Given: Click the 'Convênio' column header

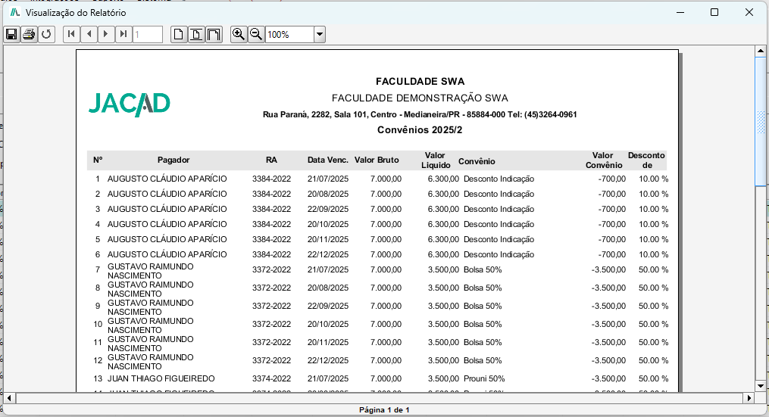Looking at the screenshot, I should point(477,161).
